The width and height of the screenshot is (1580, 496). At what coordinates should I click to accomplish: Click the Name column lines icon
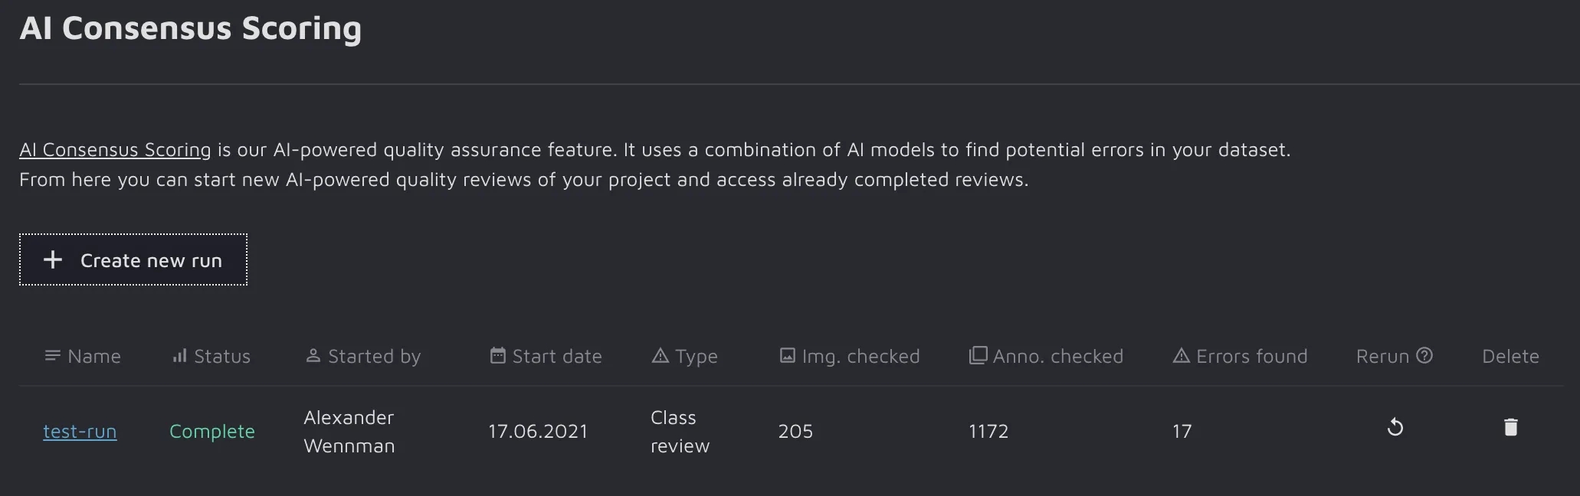click(53, 356)
